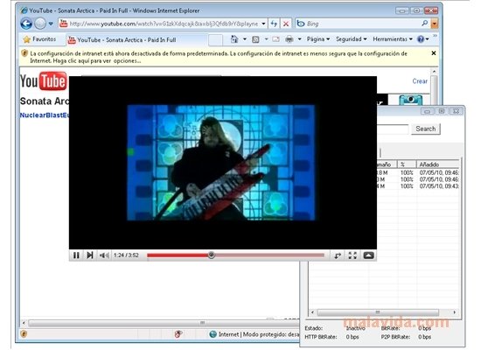Select the row added 07/05/10, 09:43

point(418,186)
